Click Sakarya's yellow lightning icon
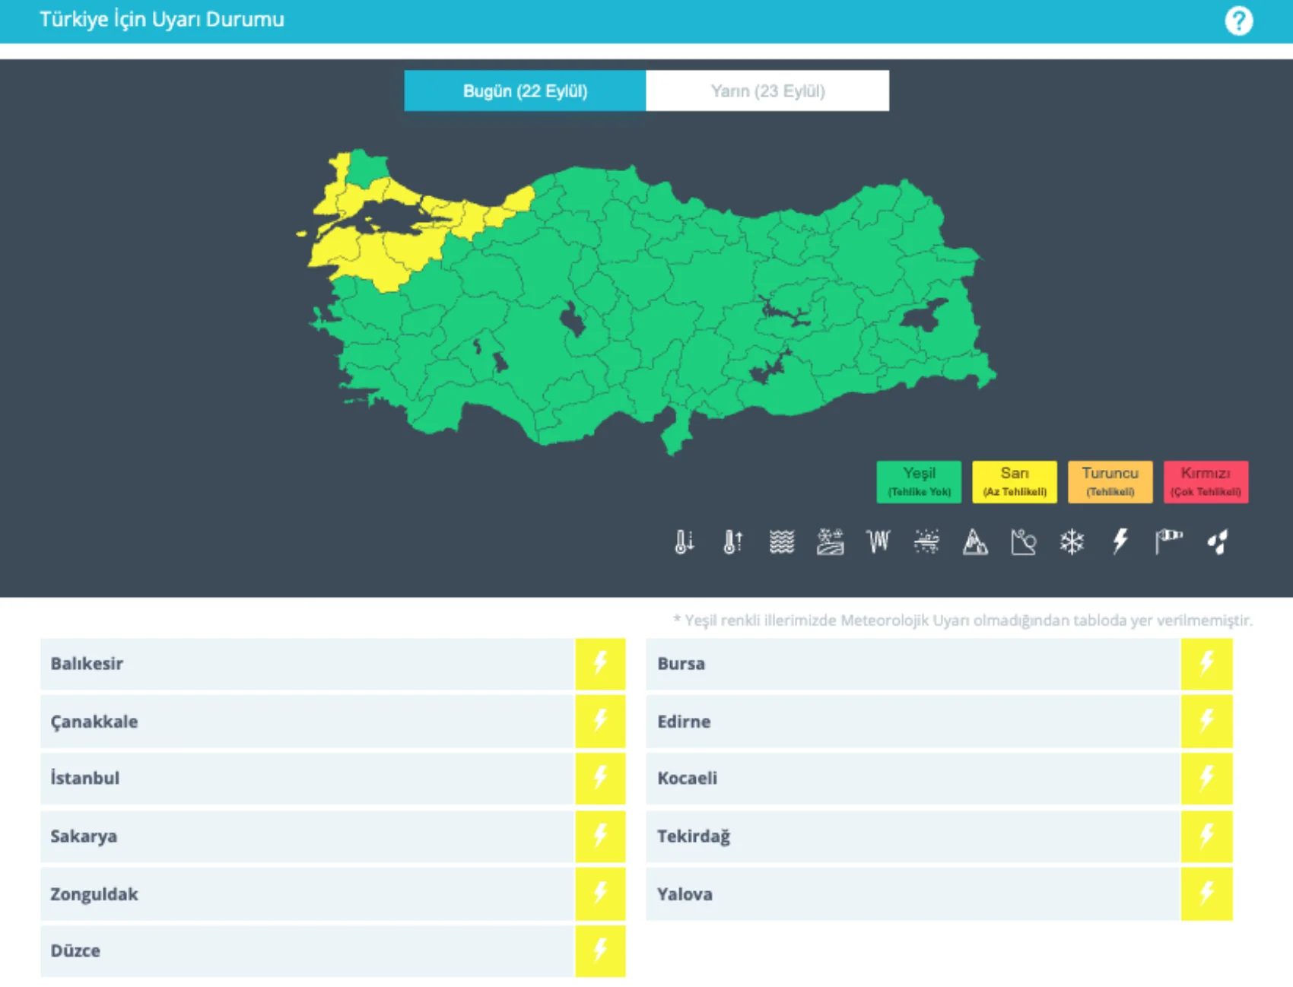1293x987 pixels. coord(600,836)
